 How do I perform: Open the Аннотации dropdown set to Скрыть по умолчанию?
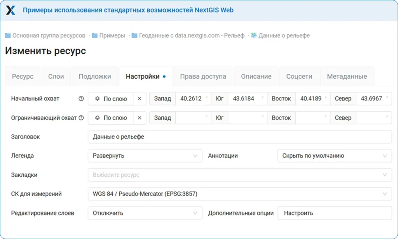pos(334,155)
